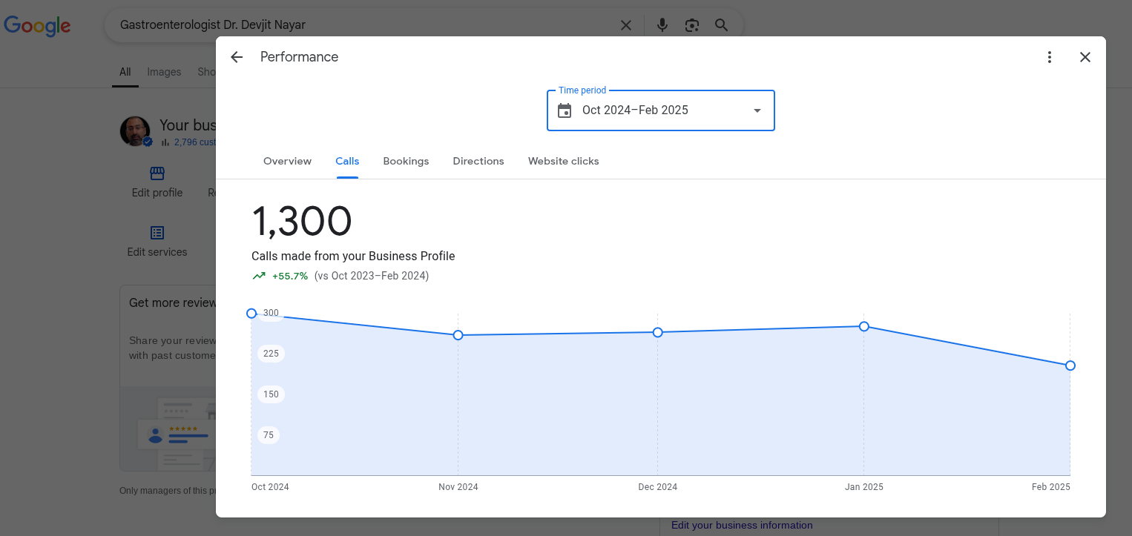Click the back arrow in Performance header

237,57
